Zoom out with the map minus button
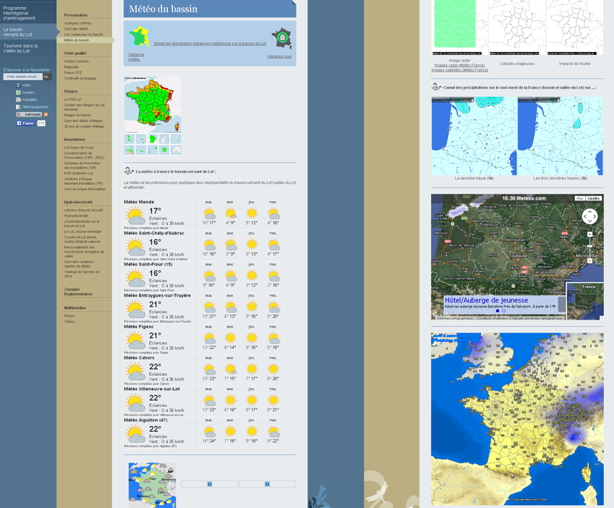This screenshot has width=614, height=508. click(x=590, y=260)
